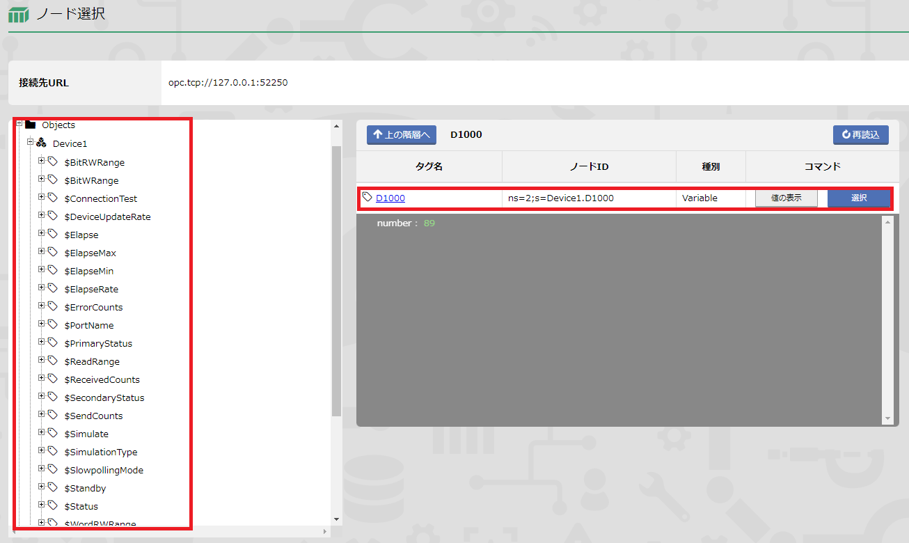
Task: Click the tag icon next to D1000 link
Action: pos(367,197)
